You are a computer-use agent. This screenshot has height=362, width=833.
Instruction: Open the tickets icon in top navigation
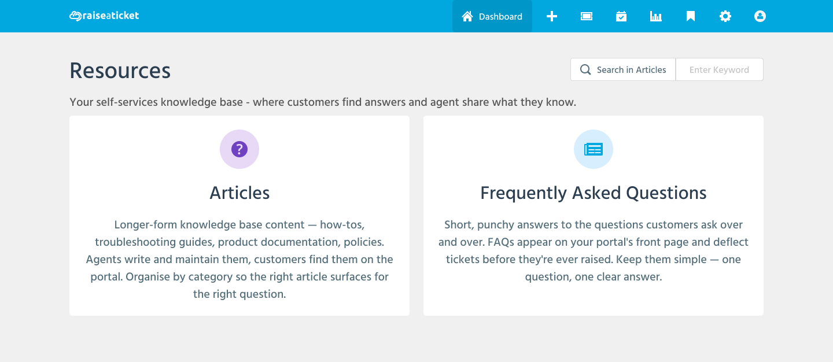coord(587,16)
